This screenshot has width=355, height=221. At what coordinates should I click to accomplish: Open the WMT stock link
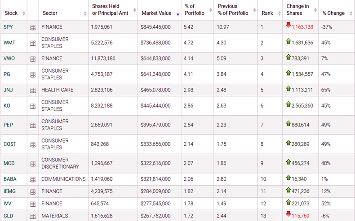click(9, 43)
